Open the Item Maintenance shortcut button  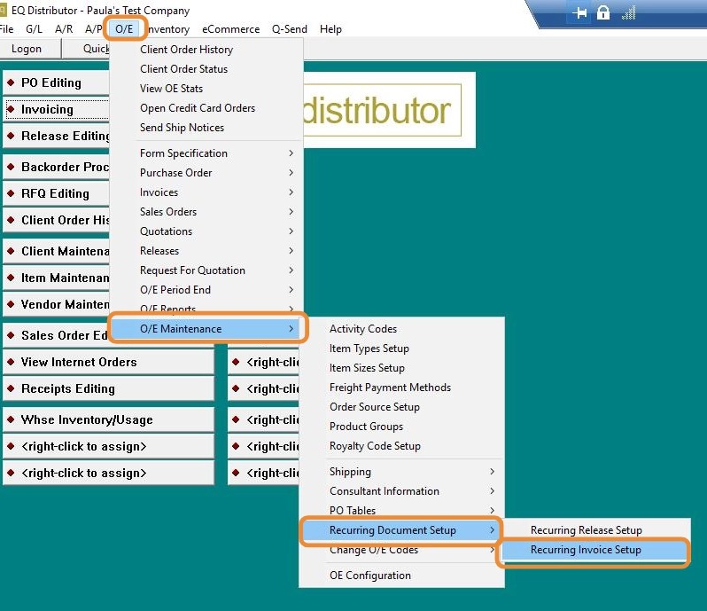click(57, 278)
